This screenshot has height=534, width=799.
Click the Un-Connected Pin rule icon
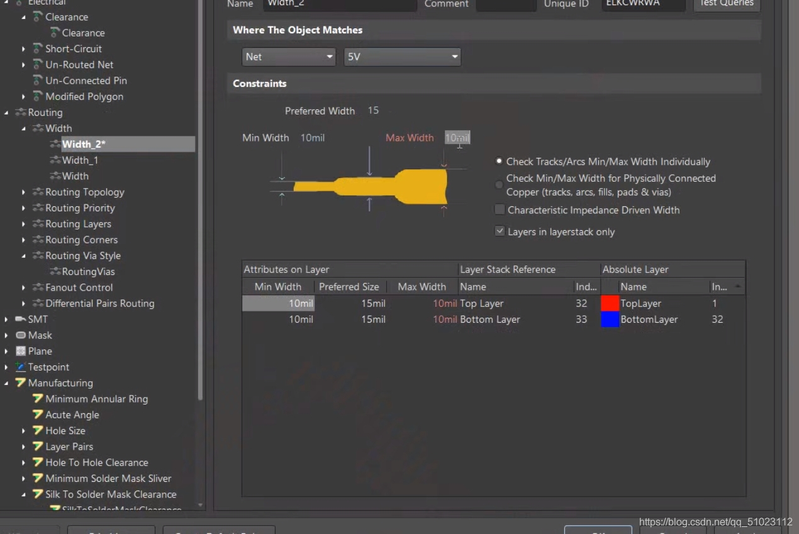coord(38,81)
